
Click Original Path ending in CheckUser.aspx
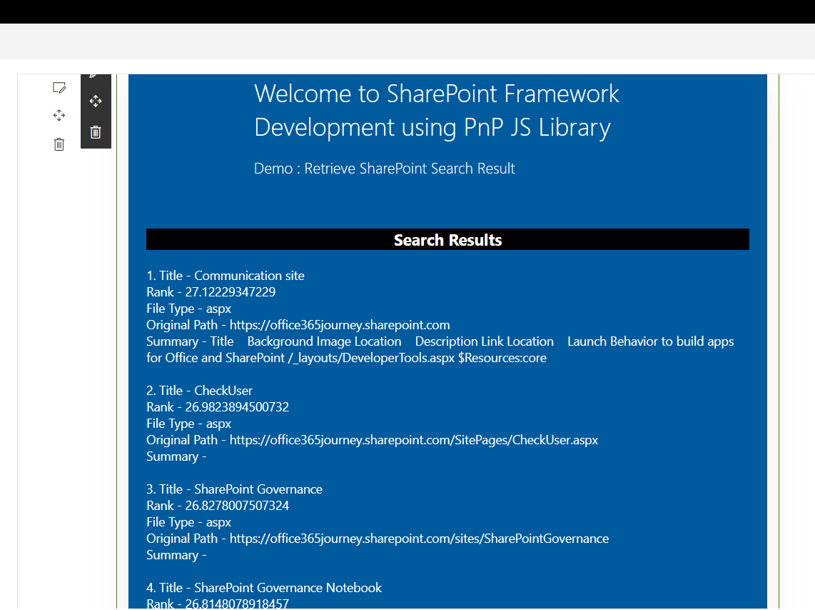(372, 440)
